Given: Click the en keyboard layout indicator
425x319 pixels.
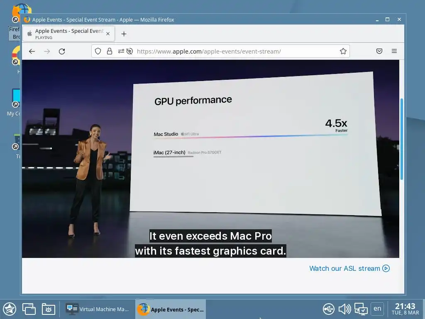Looking at the screenshot, I should [377, 309].
